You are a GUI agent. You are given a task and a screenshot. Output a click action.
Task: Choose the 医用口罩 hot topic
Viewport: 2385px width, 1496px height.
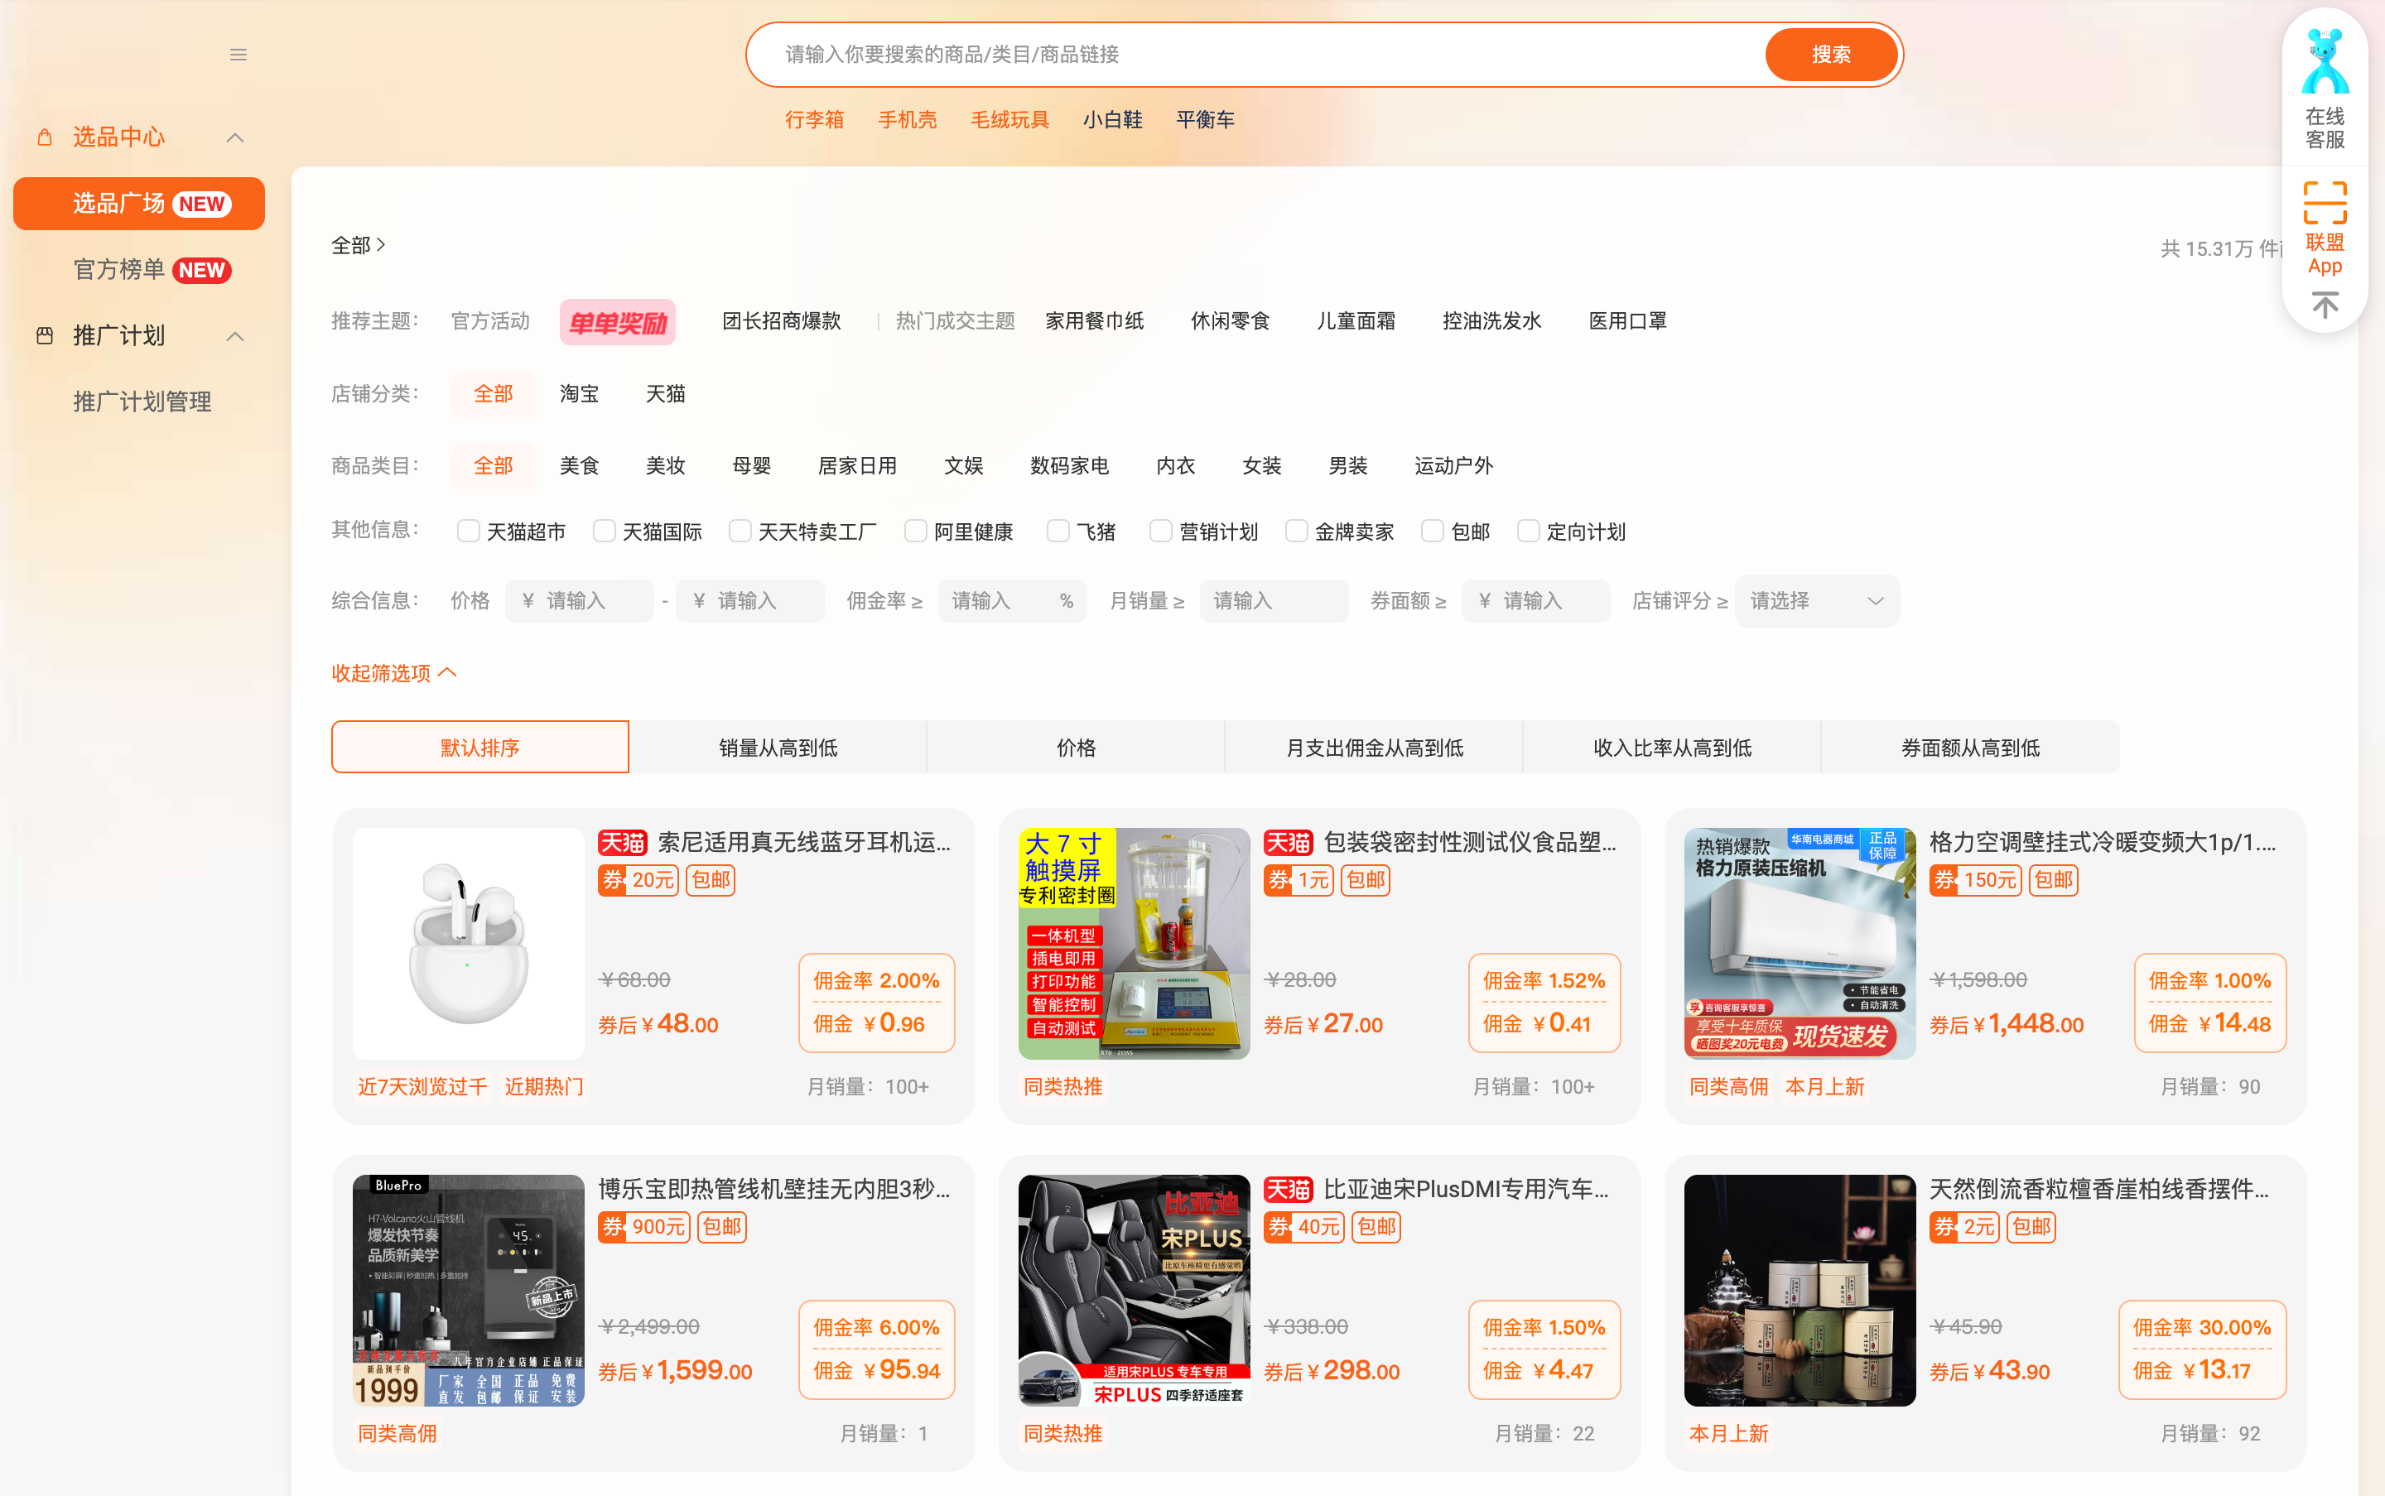point(1627,321)
